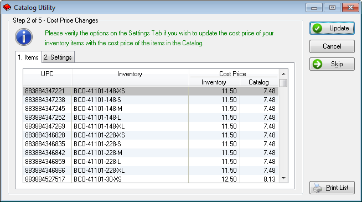Screen dimensions: 362x202
Task: Select UPC 883884347269 cell
Action: coord(48,126)
